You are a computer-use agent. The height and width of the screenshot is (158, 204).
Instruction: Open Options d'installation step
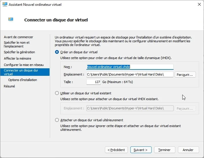(23, 80)
